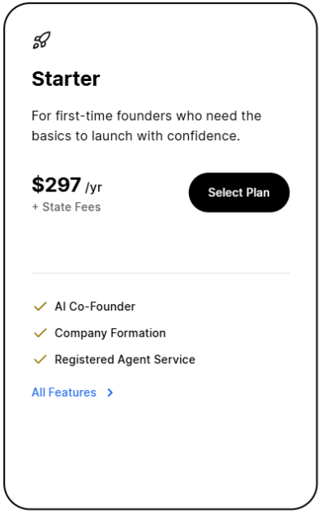The height and width of the screenshot is (514, 322).
Task: Click the horizontal divider above the features
Action: point(161,272)
